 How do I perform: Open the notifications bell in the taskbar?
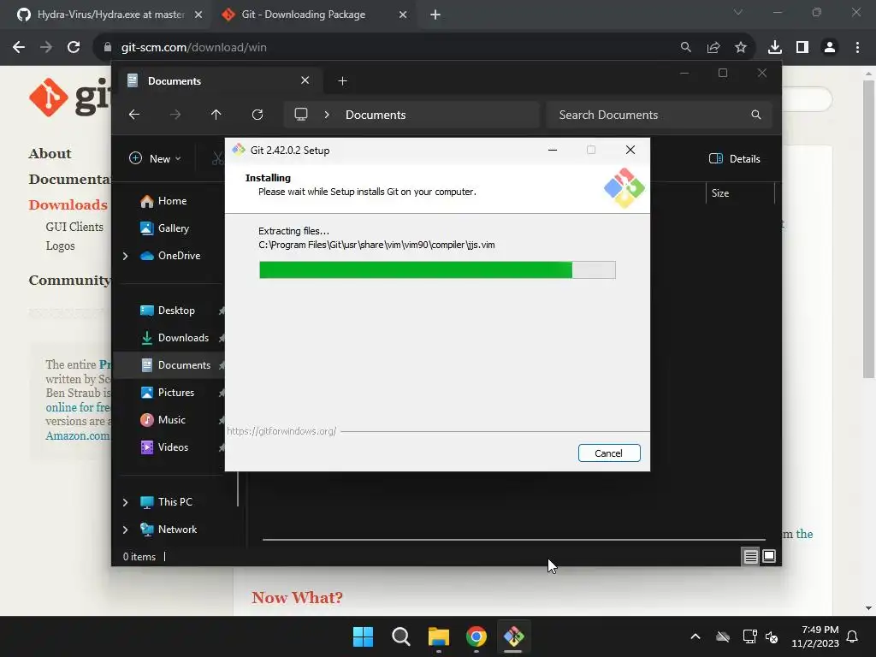pyautogui.click(x=853, y=636)
